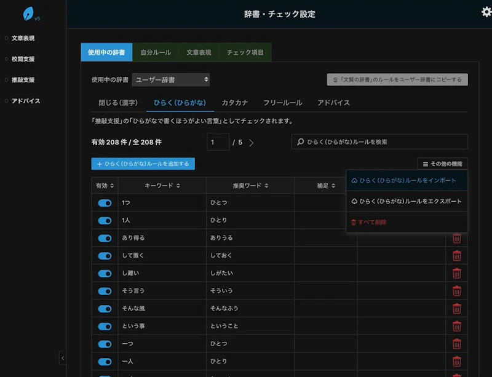
Task: Disable the toggle for the 1人 rule
Action: coord(103,220)
